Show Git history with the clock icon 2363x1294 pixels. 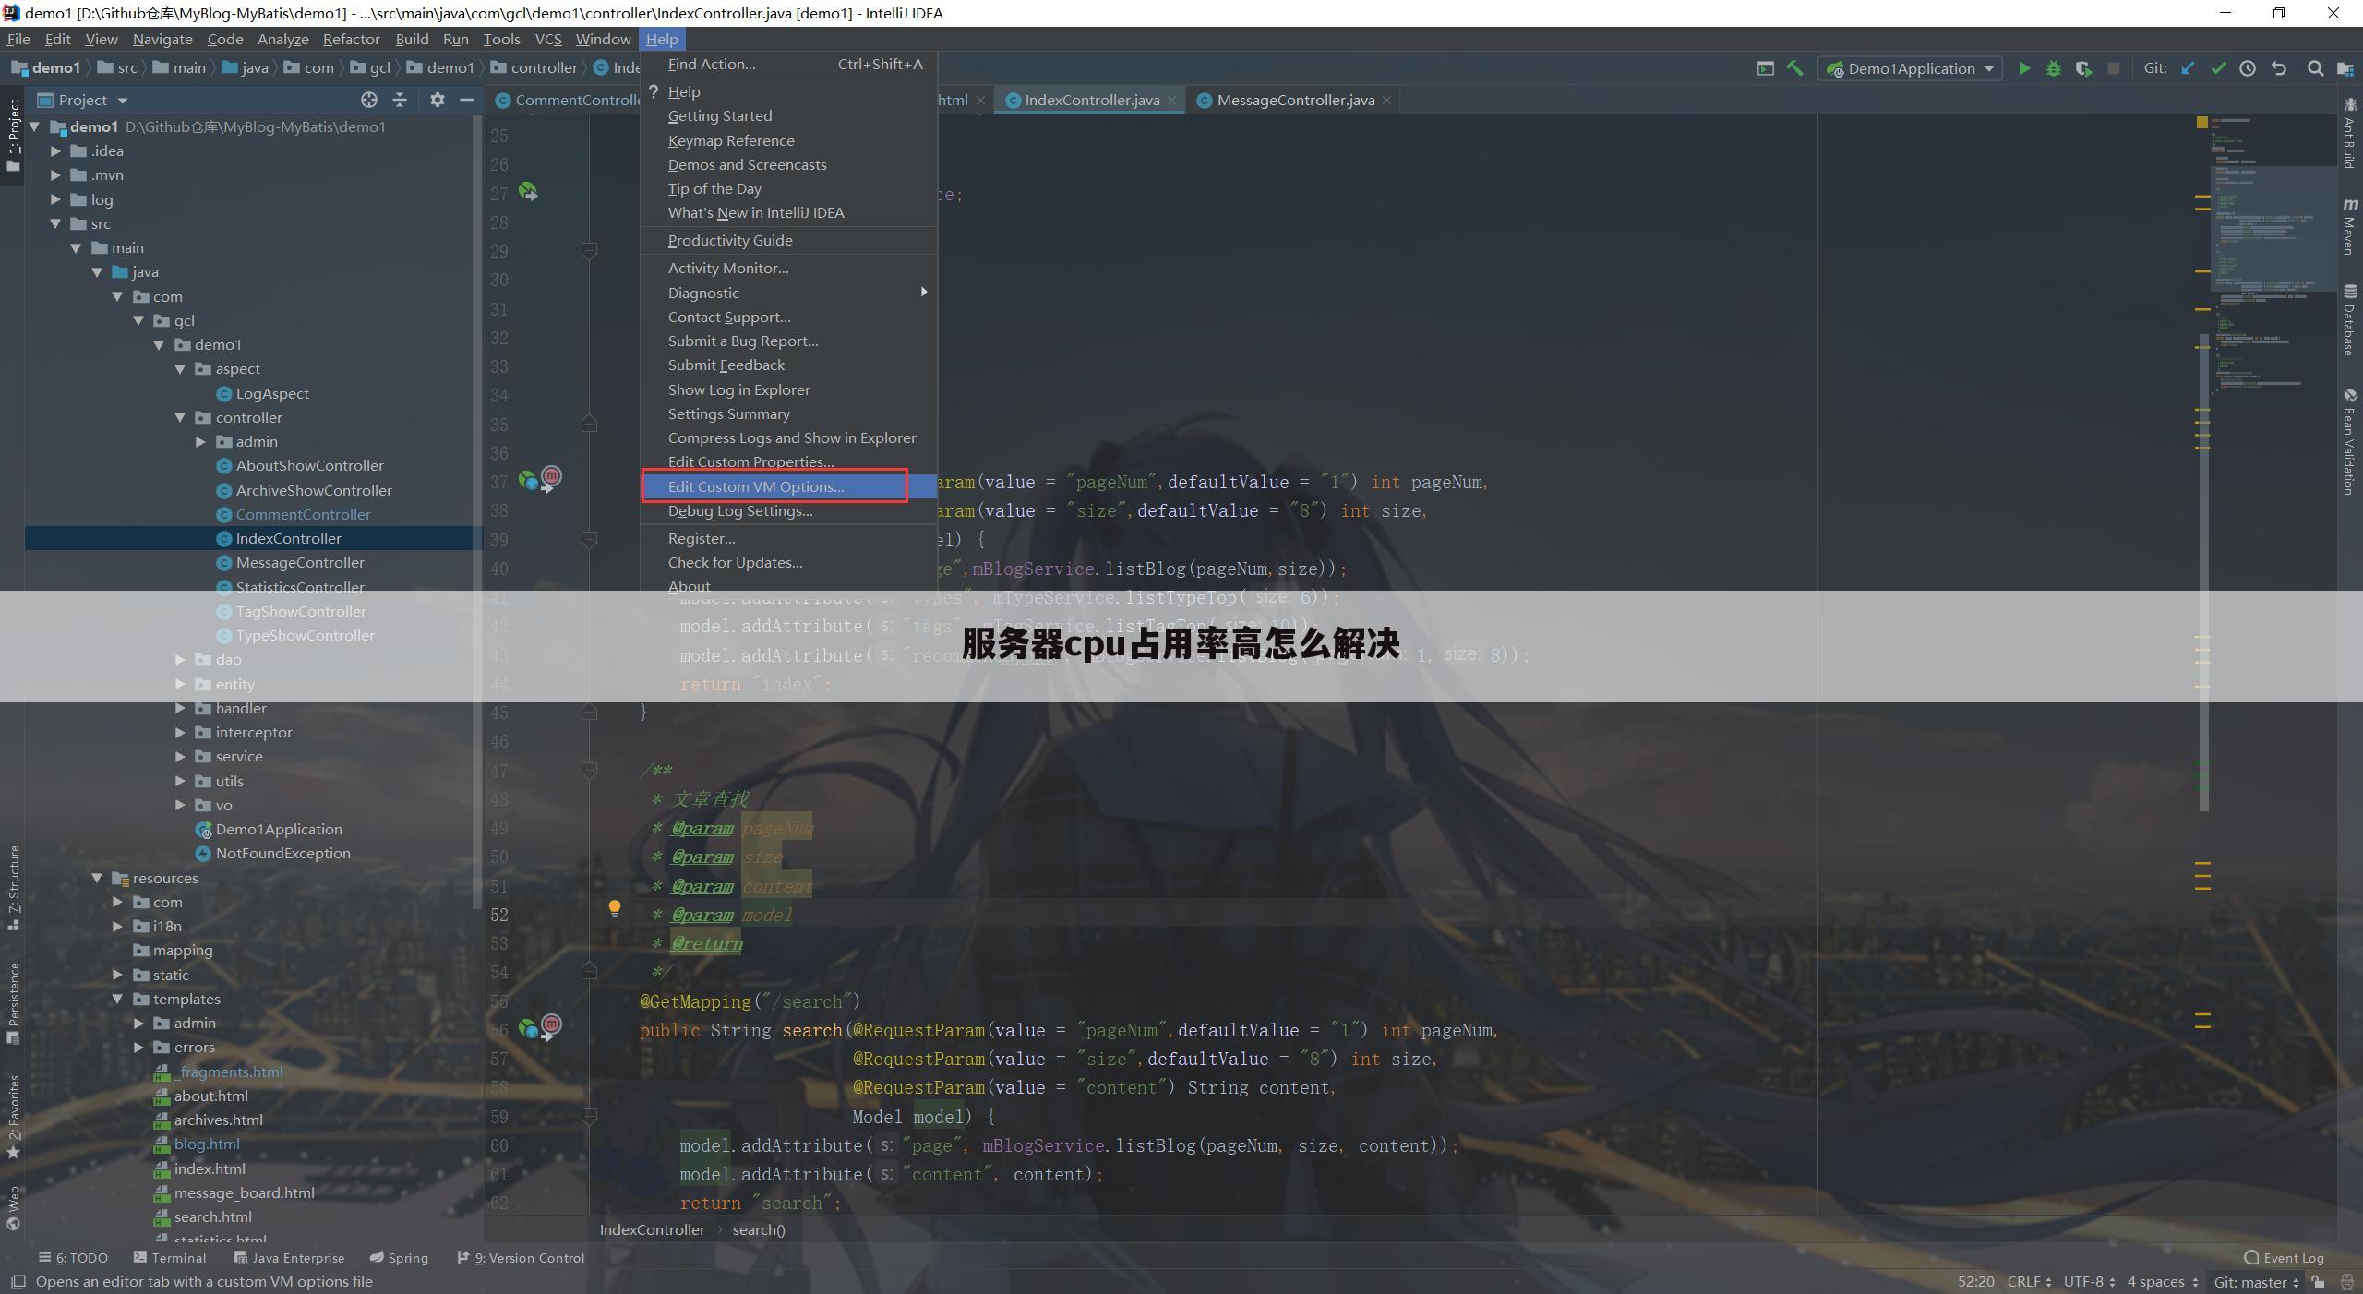point(2248,68)
